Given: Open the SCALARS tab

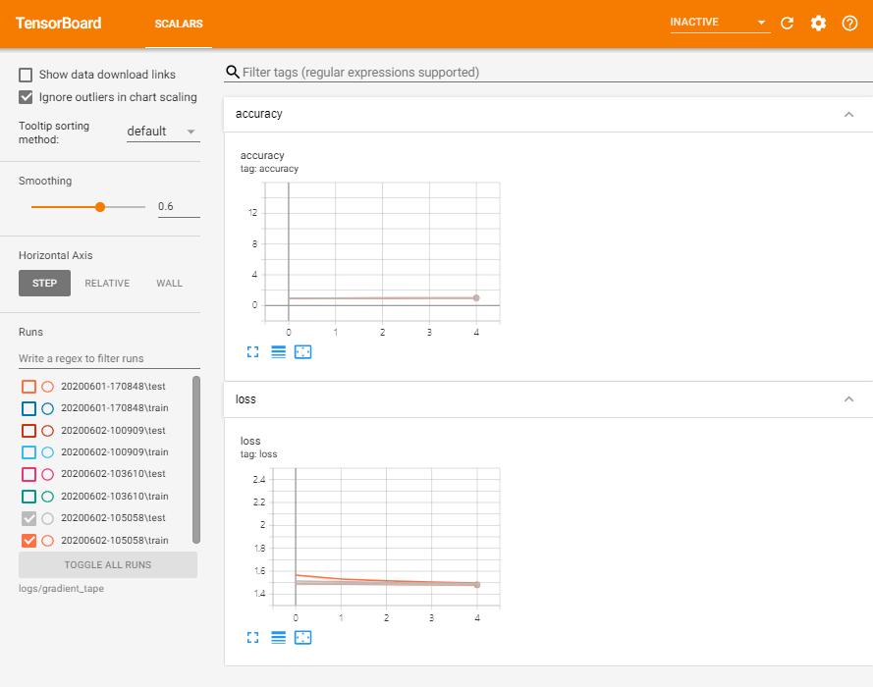Looking at the screenshot, I should click(x=179, y=24).
